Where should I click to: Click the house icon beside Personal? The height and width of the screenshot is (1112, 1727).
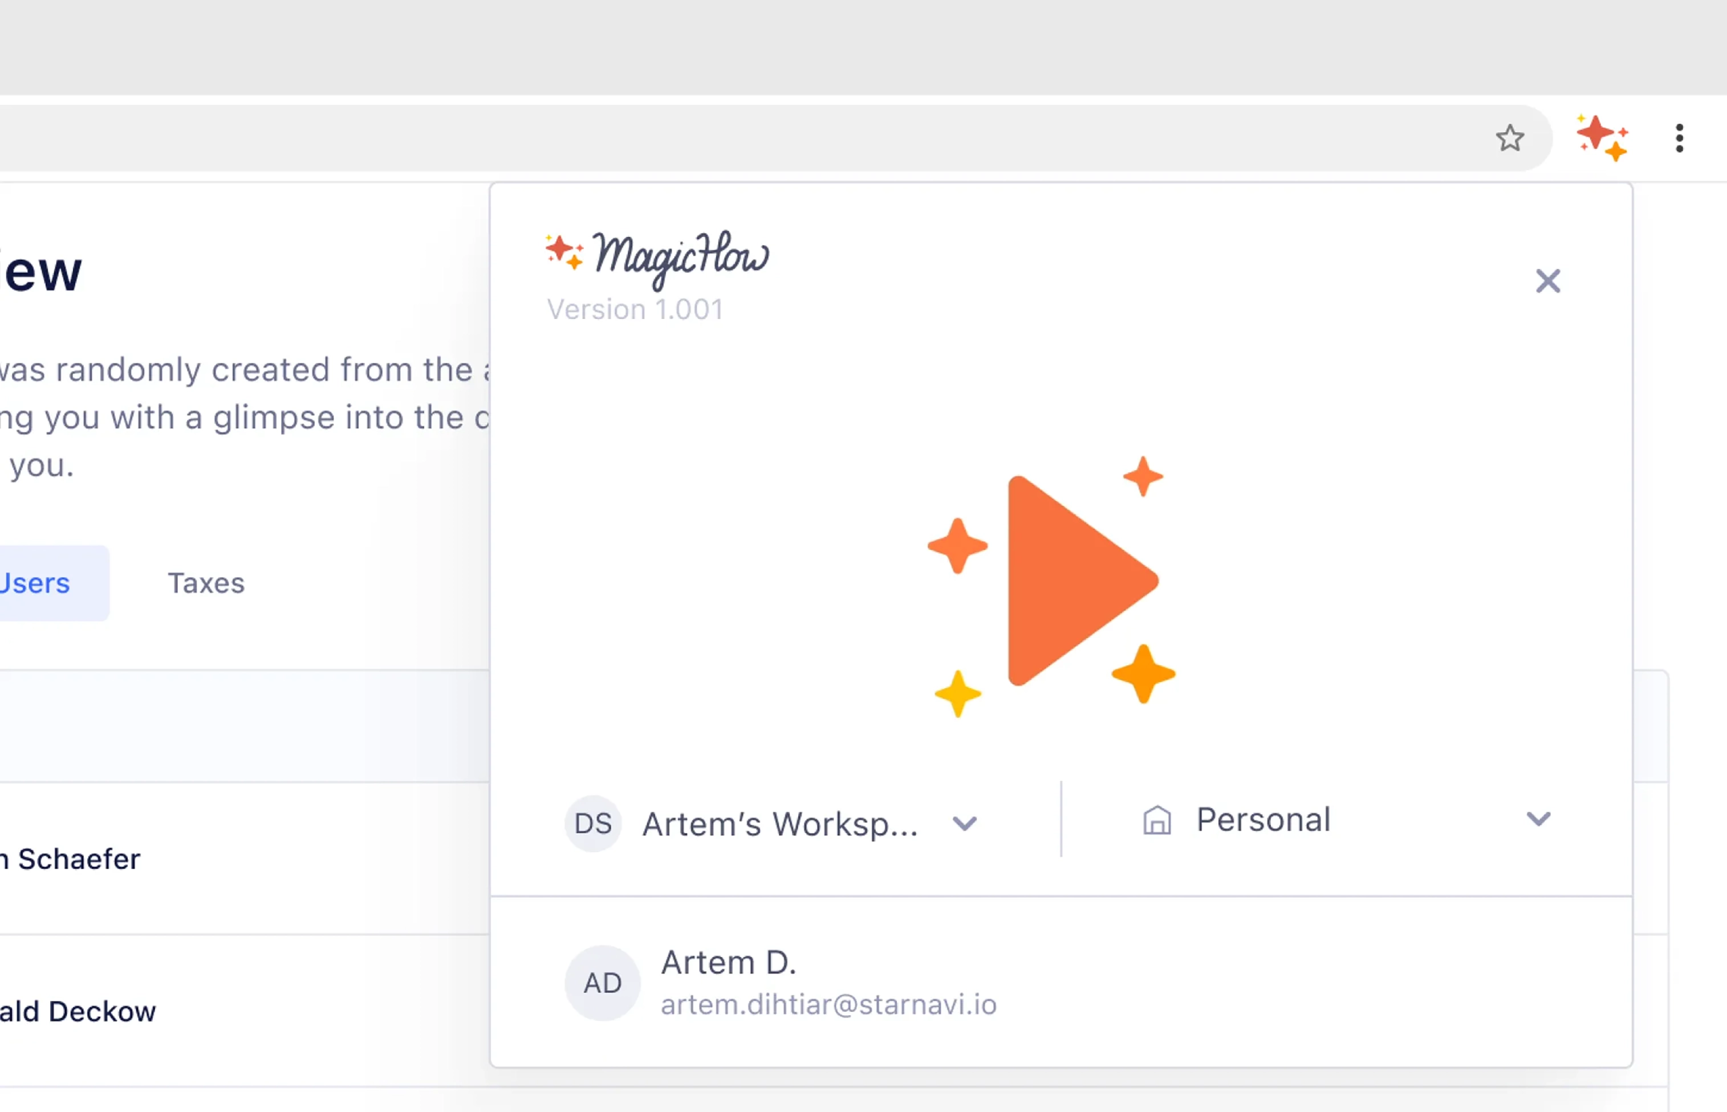pyautogui.click(x=1157, y=820)
